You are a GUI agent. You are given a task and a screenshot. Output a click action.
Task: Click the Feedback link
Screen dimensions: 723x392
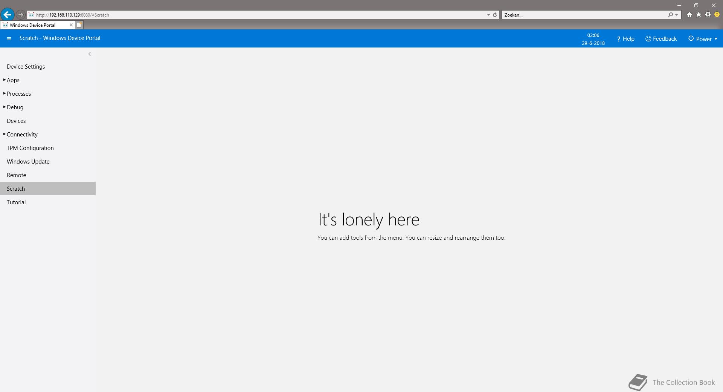click(661, 39)
